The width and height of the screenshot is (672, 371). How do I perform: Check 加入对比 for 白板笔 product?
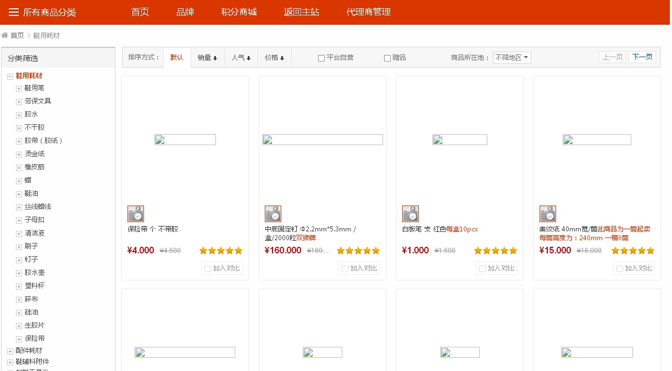pos(482,269)
